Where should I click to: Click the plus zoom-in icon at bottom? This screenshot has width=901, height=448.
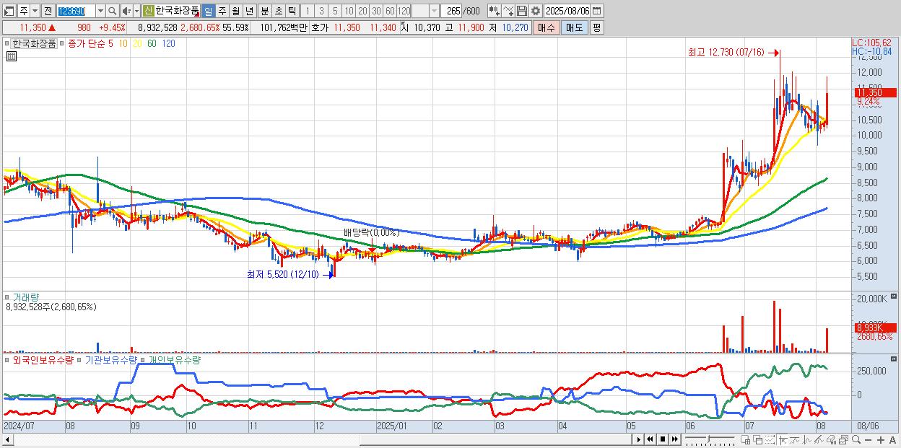click(x=881, y=439)
